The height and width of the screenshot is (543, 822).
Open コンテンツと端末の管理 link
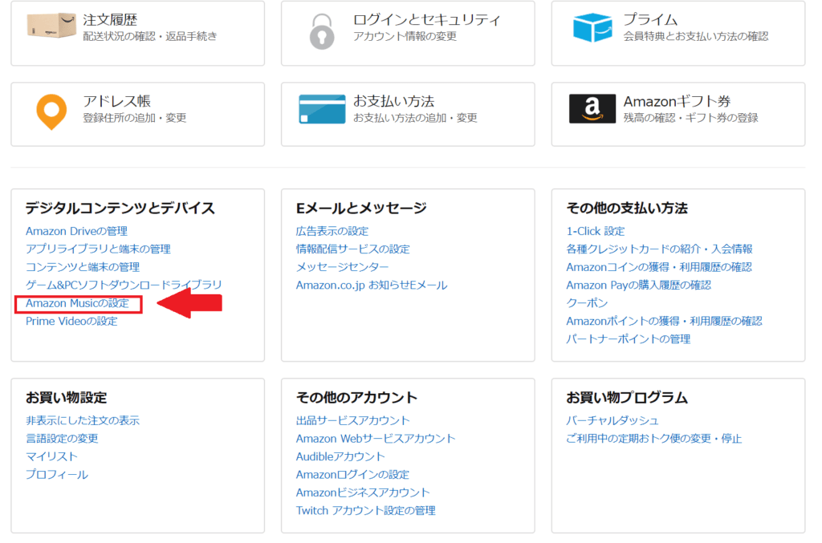[83, 267]
